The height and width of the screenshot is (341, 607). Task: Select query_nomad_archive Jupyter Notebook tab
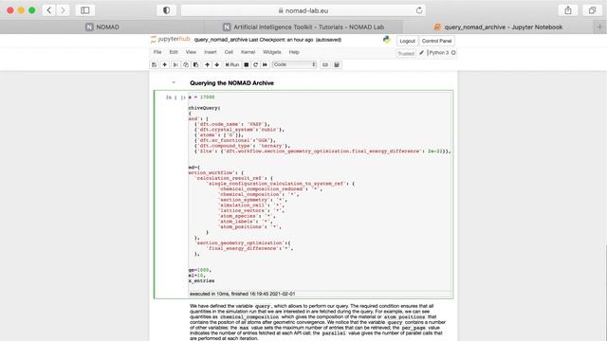tap(498, 27)
